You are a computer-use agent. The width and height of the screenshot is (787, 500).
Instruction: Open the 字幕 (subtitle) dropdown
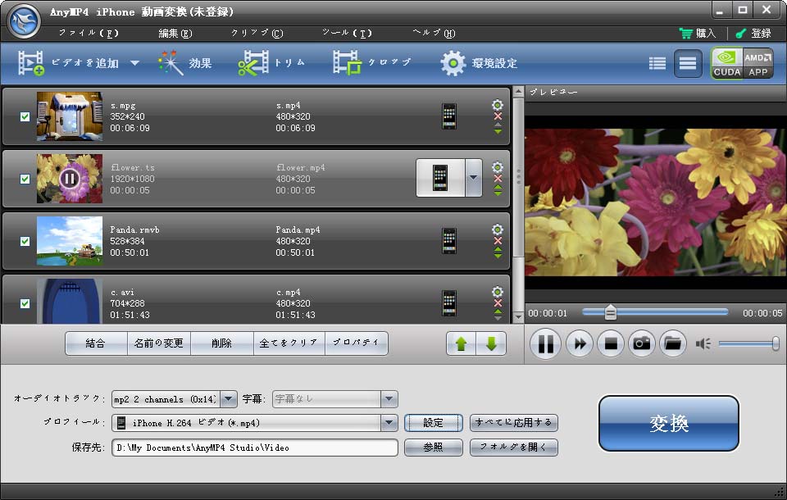(x=389, y=399)
